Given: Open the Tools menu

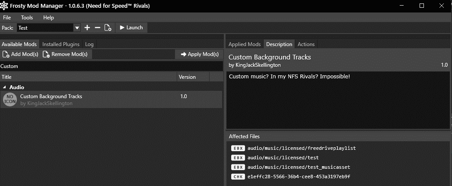Looking at the screenshot, I should tap(27, 18).
